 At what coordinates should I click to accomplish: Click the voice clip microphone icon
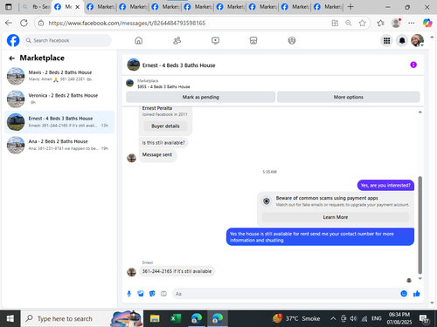[129, 294]
